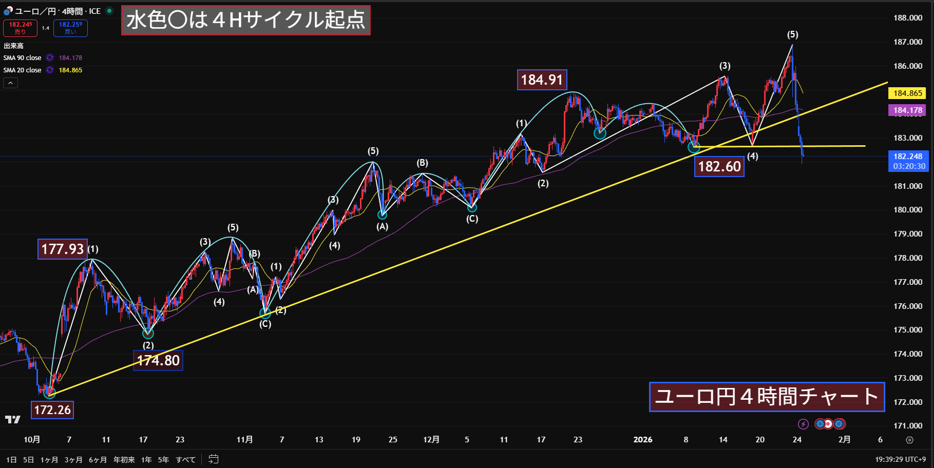Collapse the indicator legend with chevron
This screenshot has height=468, width=934.
click(x=10, y=83)
